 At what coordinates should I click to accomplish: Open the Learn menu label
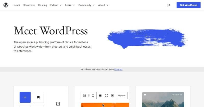pyautogui.click(x=68, y=5)
